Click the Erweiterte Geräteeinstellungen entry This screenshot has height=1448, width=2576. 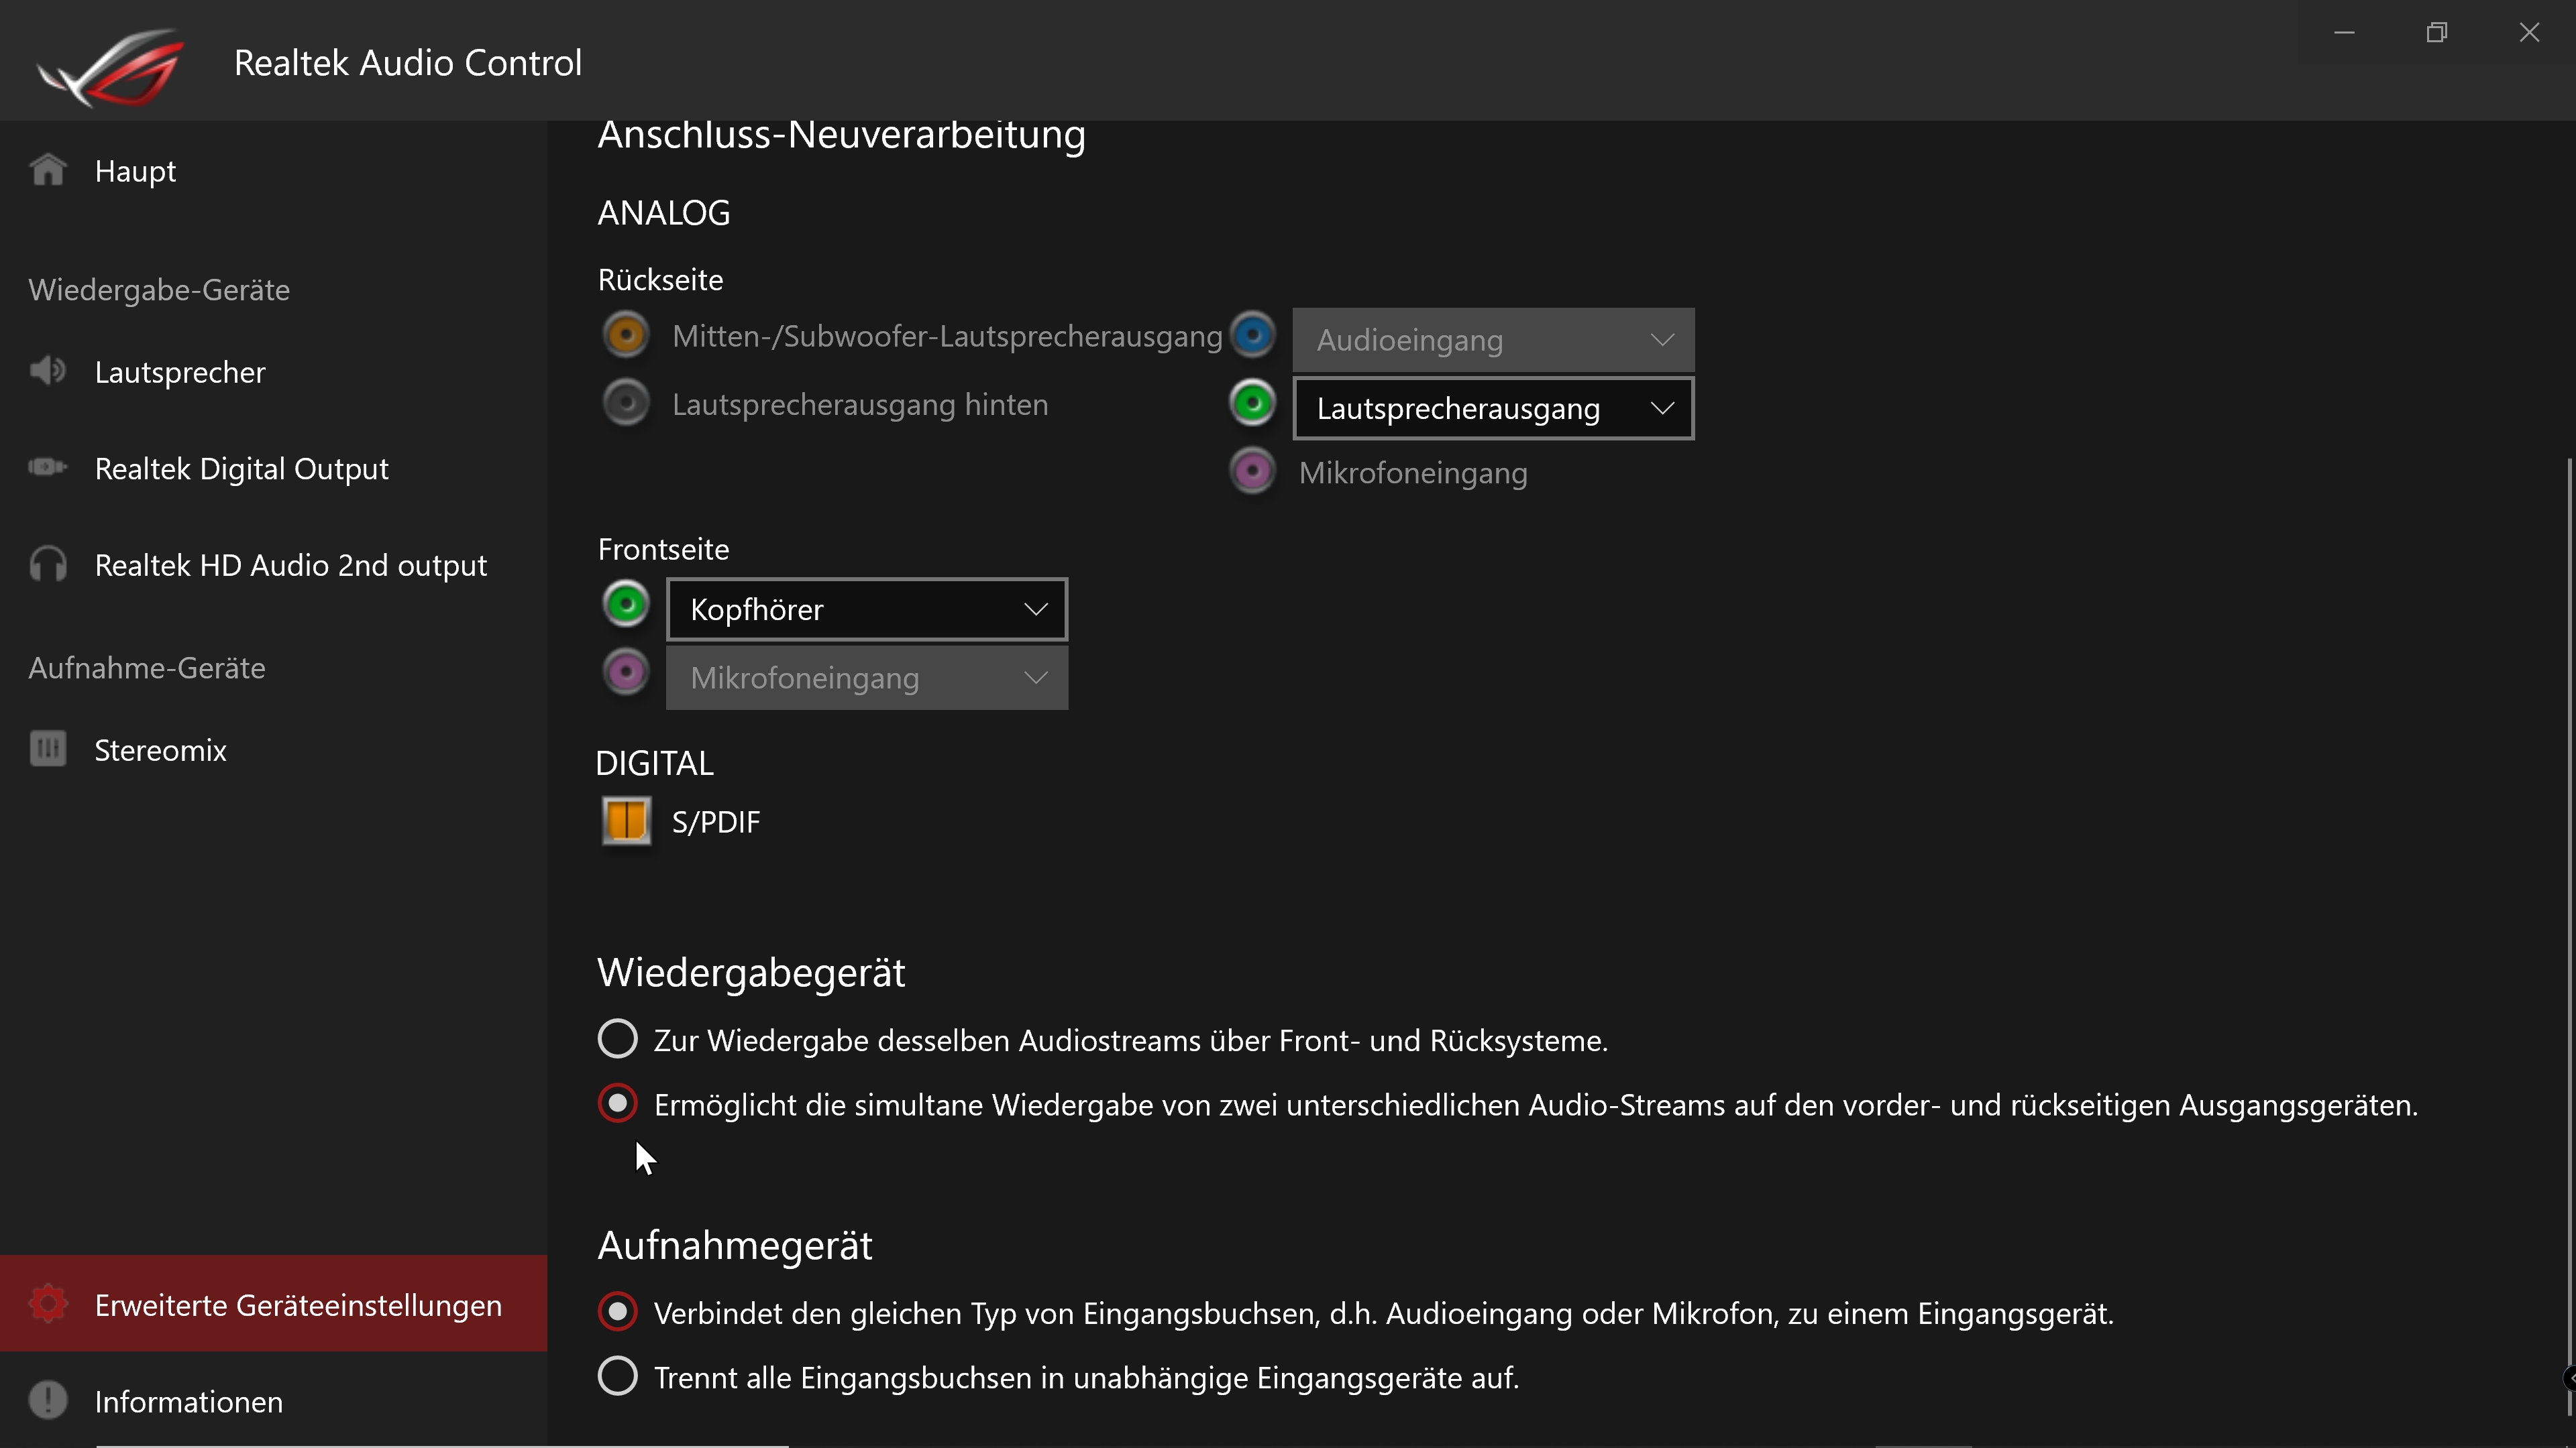tap(299, 1303)
